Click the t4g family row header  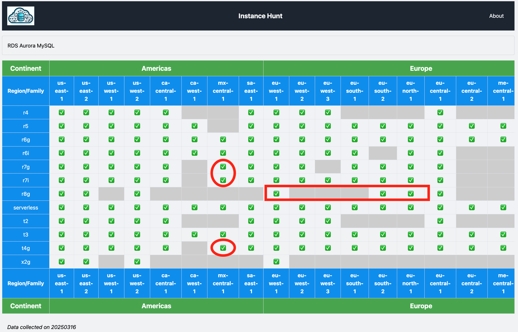point(26,248)
